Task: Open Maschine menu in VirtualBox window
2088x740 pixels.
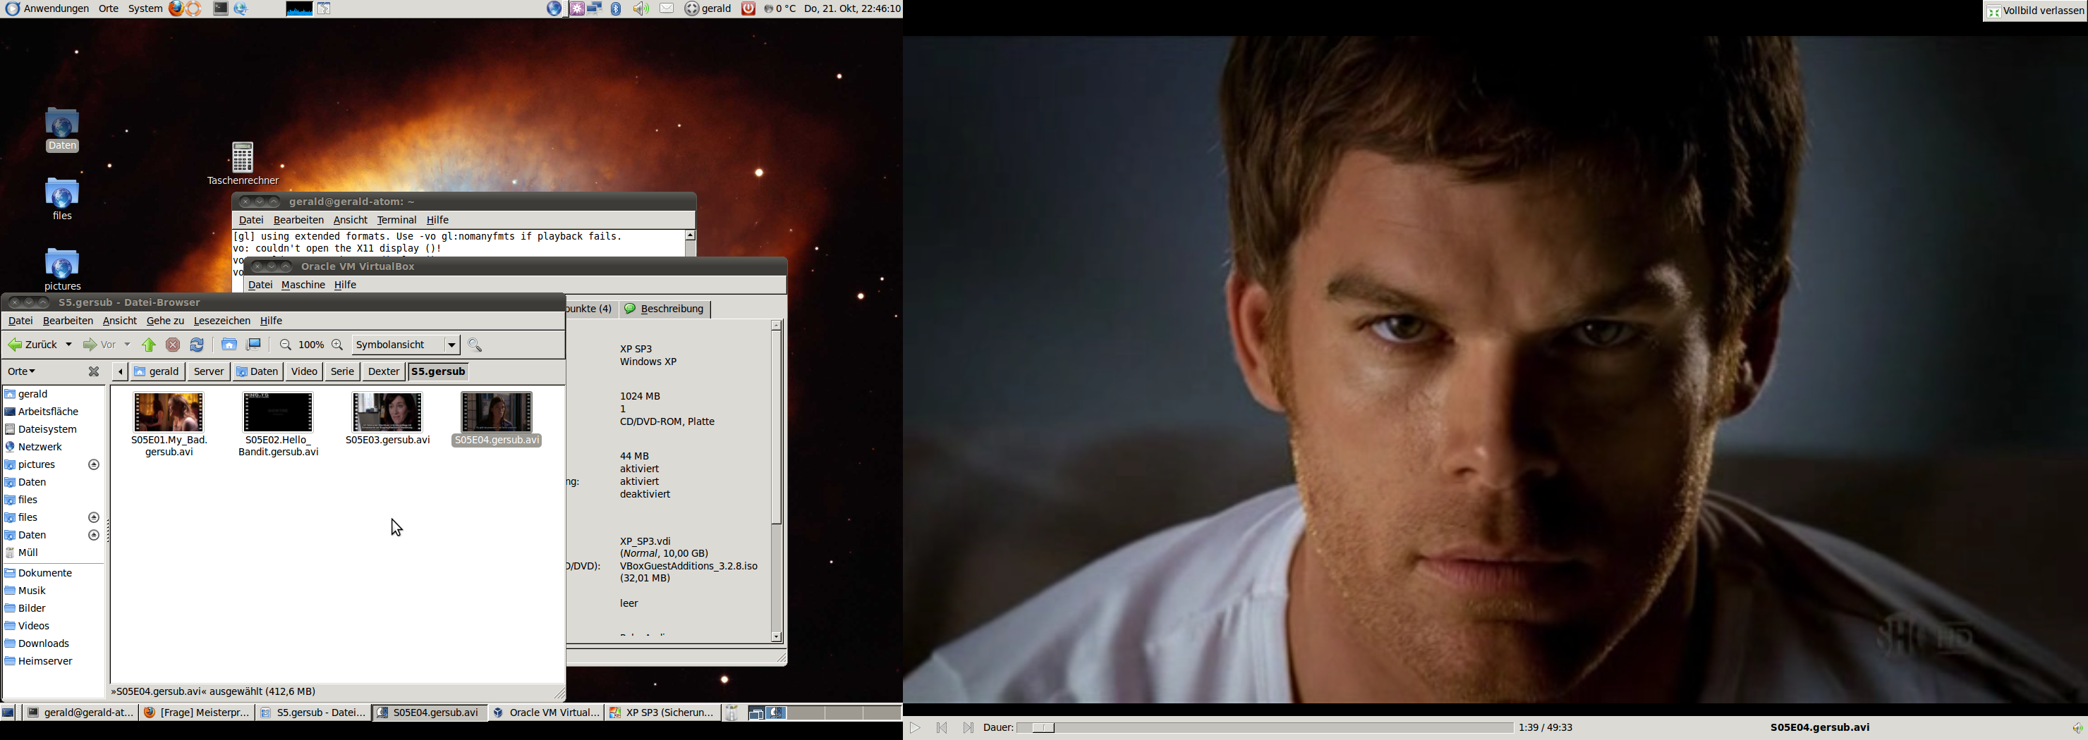Action: [303, 285]
